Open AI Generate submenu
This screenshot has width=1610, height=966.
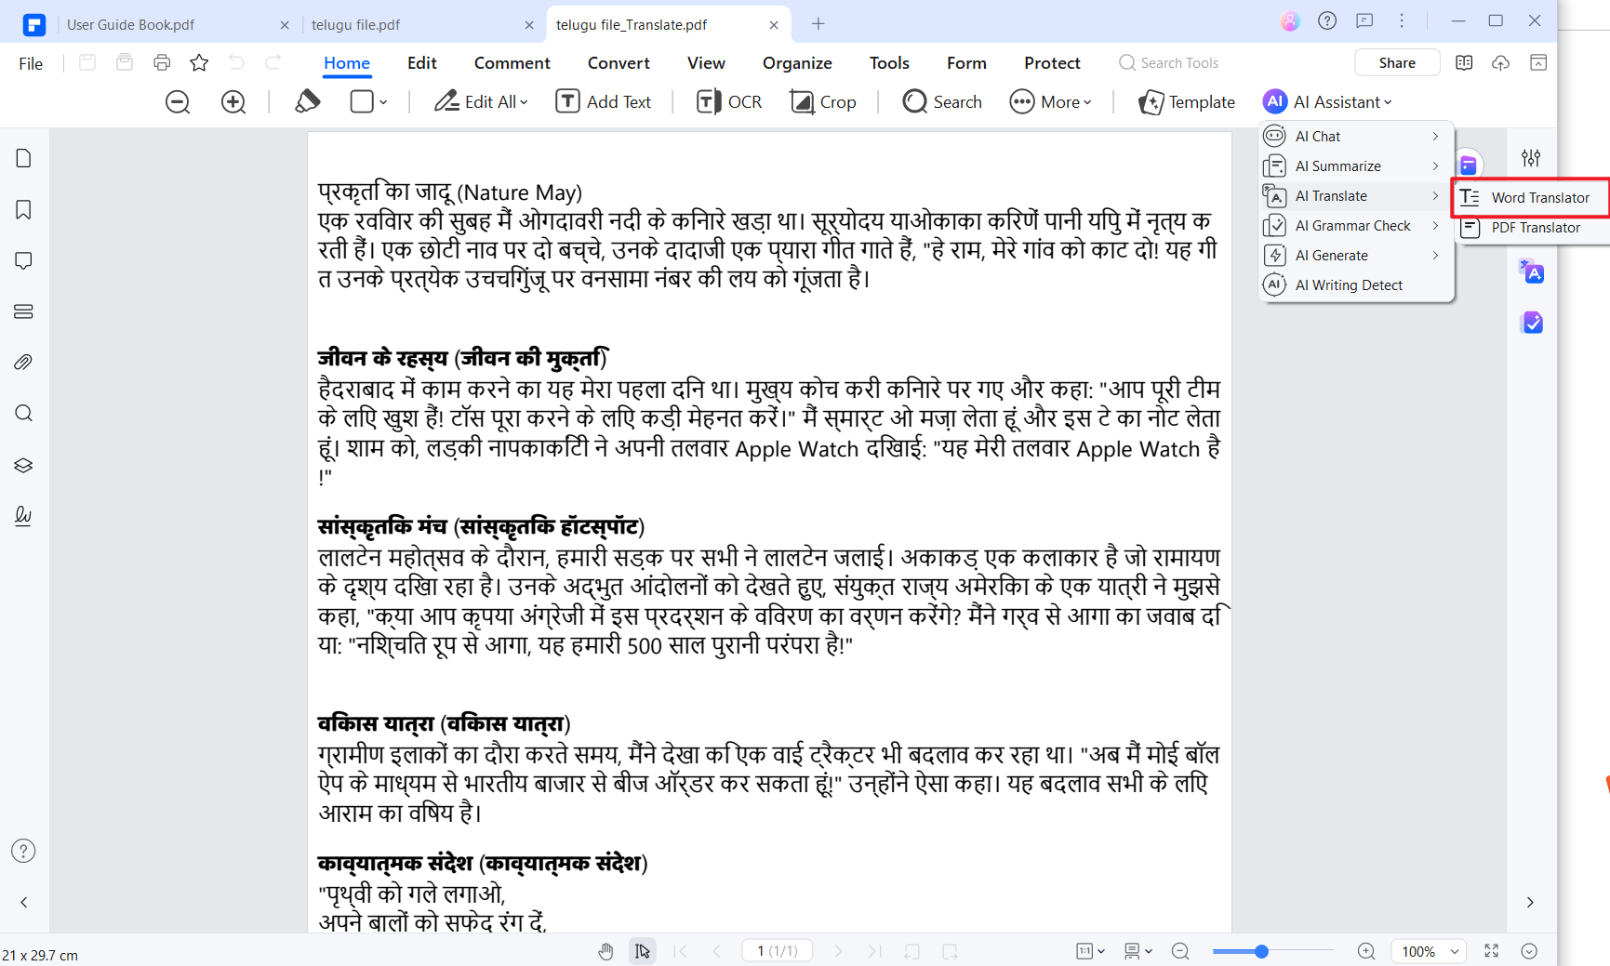click(x=1356, y=256)
